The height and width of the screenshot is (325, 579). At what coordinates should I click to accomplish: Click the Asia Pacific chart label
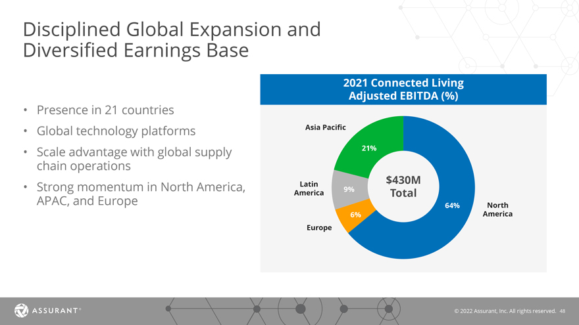point(325,126)
